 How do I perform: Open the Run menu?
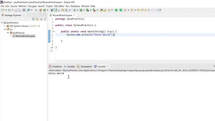(68, 6)
